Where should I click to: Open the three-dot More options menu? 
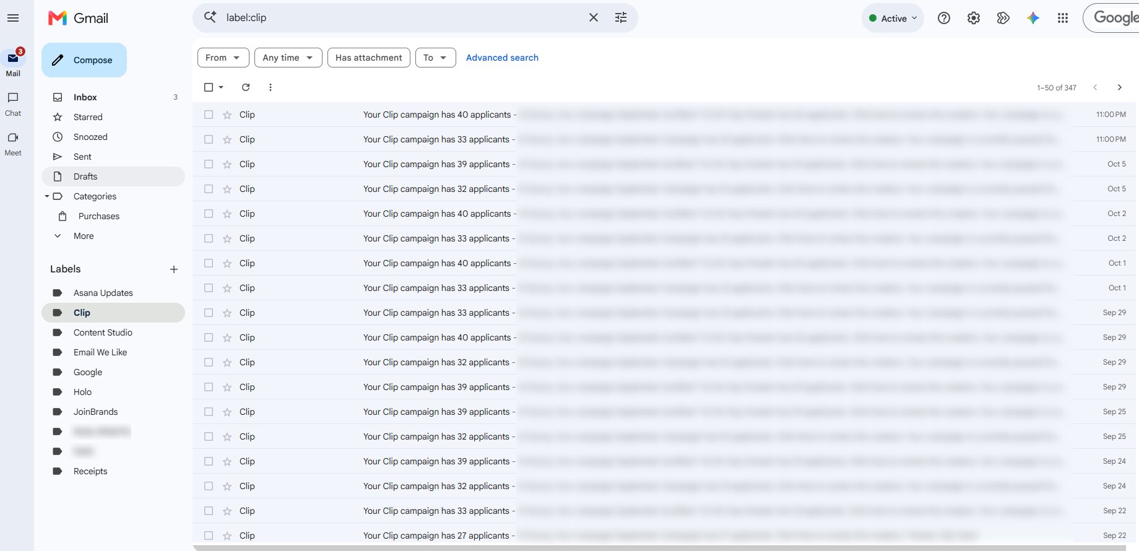click(x=271, y=87)
